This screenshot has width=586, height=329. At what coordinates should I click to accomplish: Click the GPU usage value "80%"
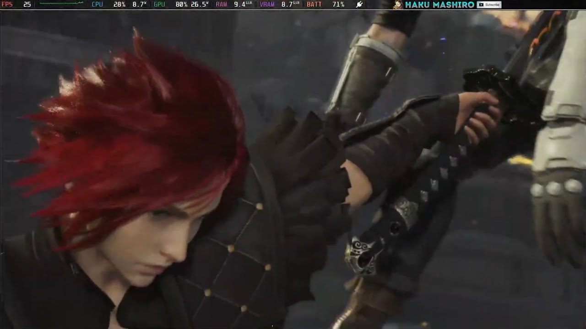pos(181,5)
